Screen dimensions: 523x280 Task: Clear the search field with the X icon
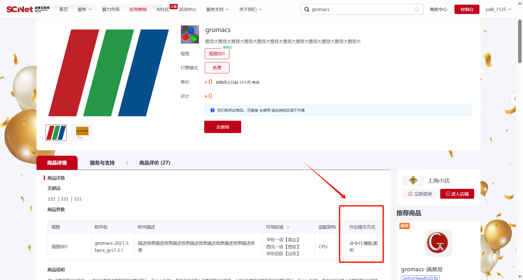click(417, 9)
